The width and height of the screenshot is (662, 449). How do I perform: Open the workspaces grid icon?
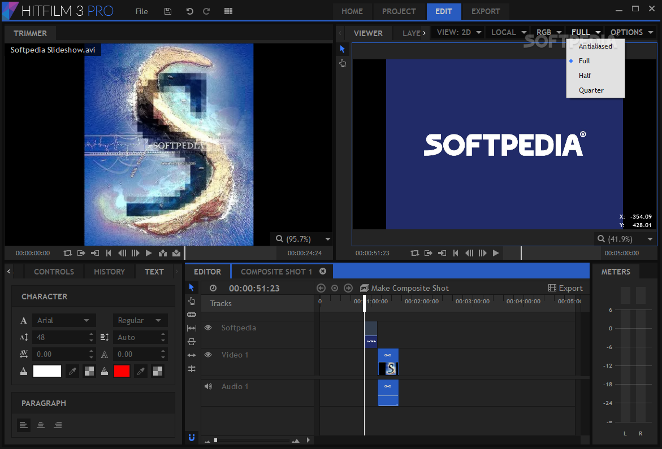tap(228, 11)
